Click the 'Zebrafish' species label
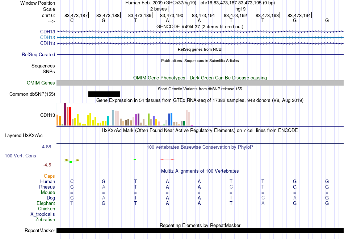344x239 pixels. tap(45, 219)
